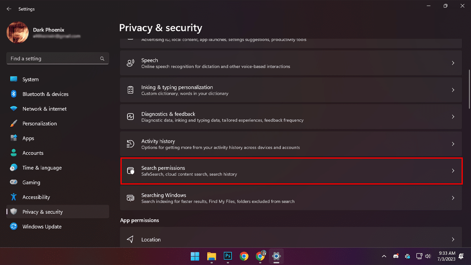Expand Search permissions with its chevron
This screenshot has height=265, width=471.
[453, 171]
